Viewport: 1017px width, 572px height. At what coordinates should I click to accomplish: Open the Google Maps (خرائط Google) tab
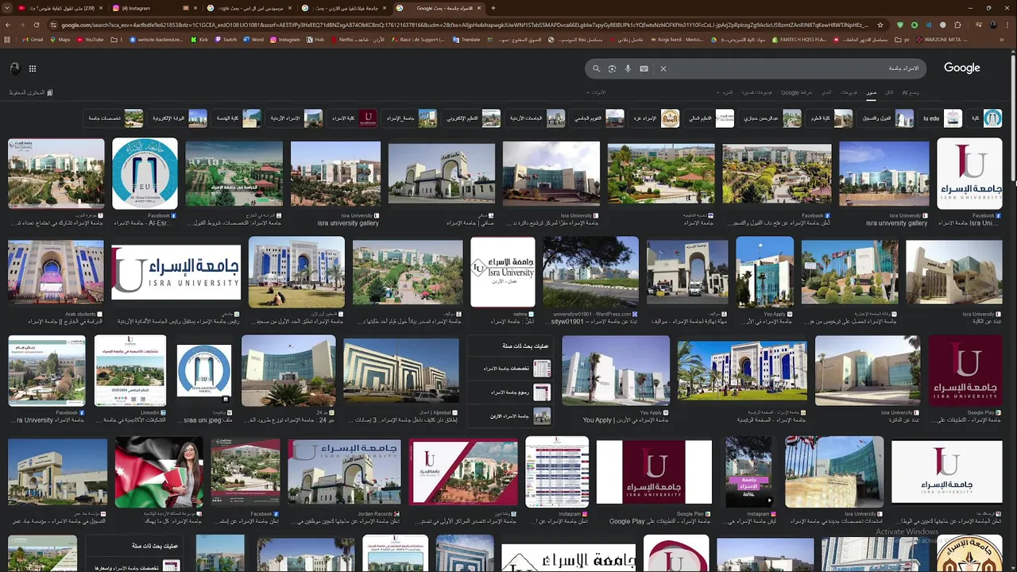point(796,92)
